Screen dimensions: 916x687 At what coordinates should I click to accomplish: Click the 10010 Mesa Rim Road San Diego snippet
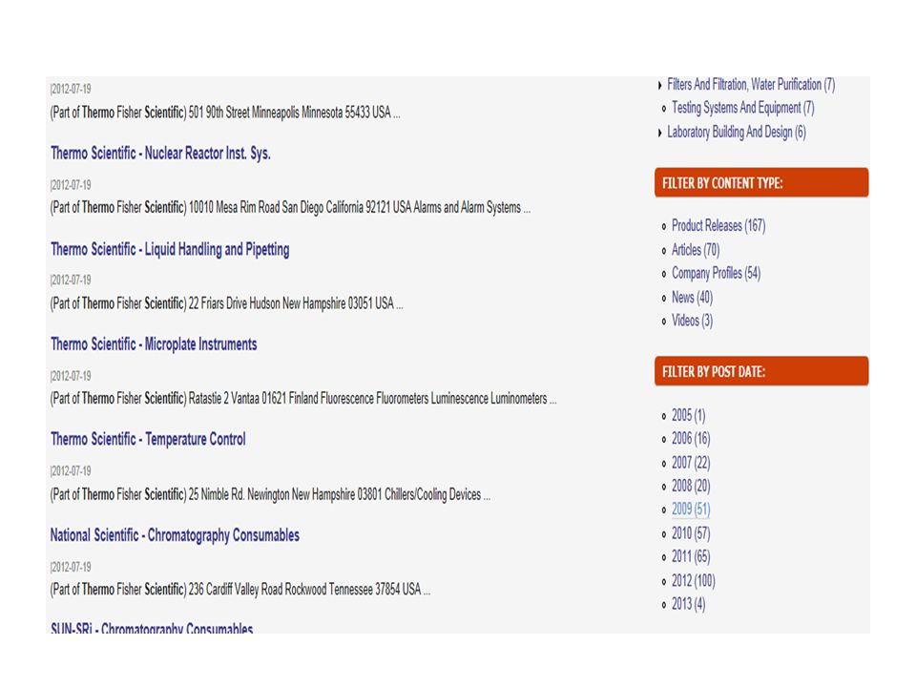[x=290, y=207]
